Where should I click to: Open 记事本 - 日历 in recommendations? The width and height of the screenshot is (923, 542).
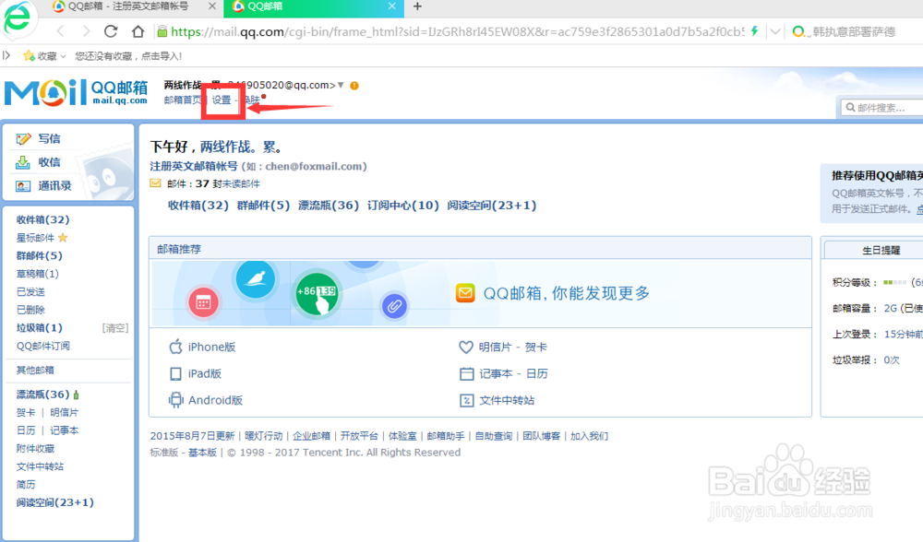(x=513, y=374)
